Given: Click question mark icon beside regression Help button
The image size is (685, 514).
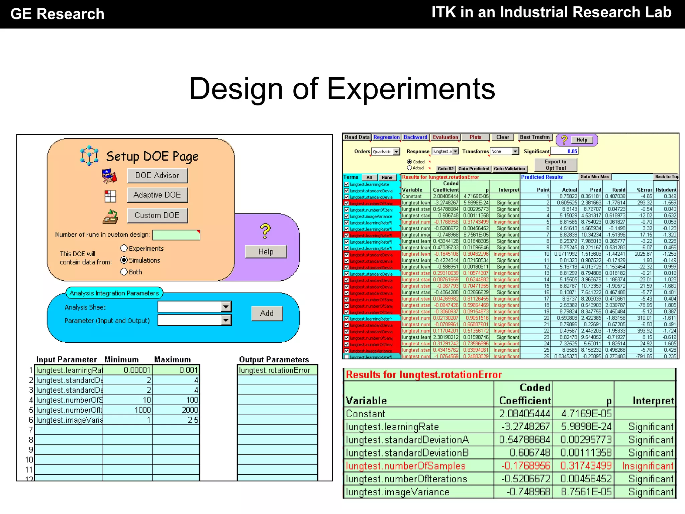Looking at the screenshot, I should click(x=564, y=140).
